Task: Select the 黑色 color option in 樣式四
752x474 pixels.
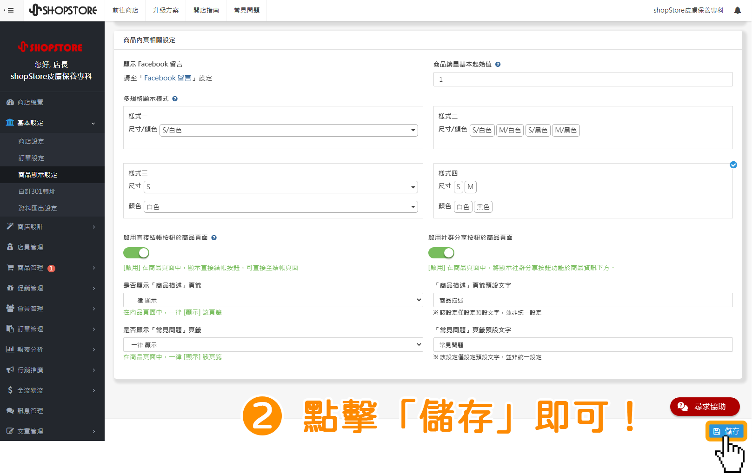Action: pyautogui.click(x=483, y=206)
